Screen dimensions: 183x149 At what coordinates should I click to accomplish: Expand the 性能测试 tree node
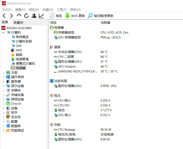pyautogui.click(x=4, y=130)
